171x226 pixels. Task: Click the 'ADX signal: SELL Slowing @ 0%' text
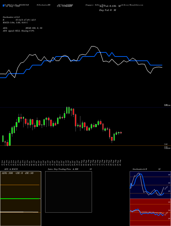tap(18, 31)
